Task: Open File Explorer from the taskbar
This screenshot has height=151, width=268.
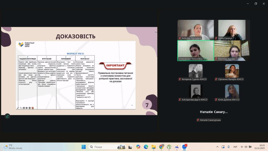Action: [154, 147]
